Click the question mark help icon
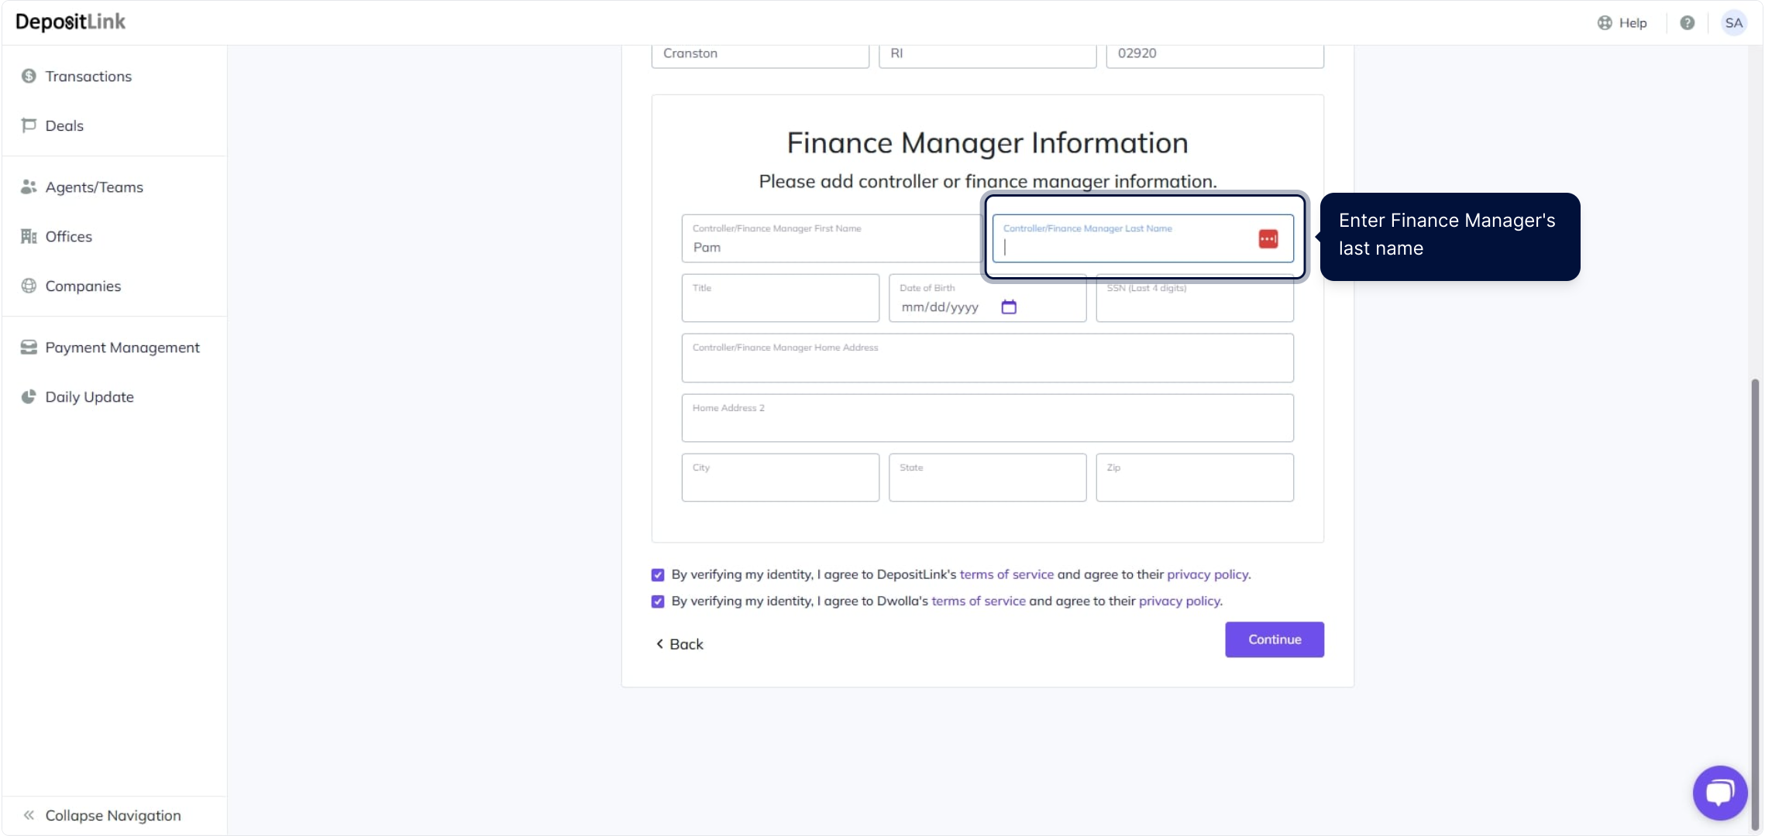The image size is (1765, 836). tap(1687, 23)
